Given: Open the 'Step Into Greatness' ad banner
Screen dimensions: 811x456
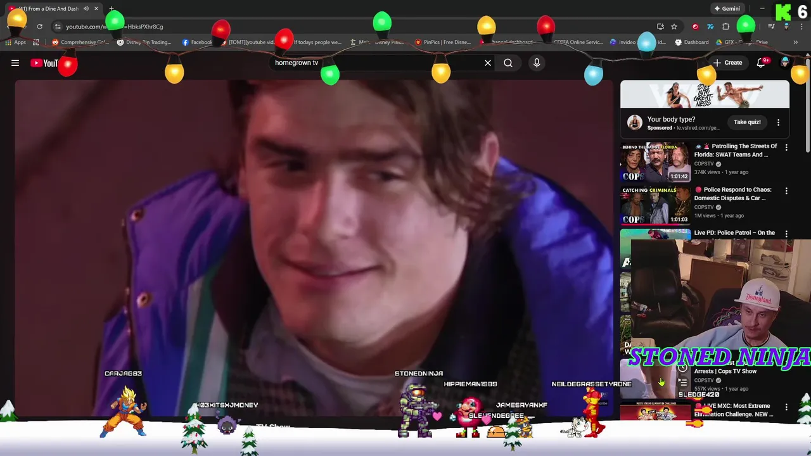Looking at the screenshot, I should pos(705,94).
